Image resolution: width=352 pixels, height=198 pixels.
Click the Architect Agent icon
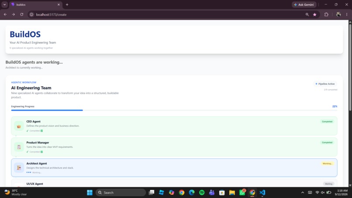(x=19, y=168)
